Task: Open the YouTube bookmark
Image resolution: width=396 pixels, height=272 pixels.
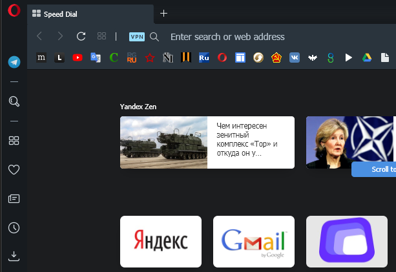Action: coord(78,58)
